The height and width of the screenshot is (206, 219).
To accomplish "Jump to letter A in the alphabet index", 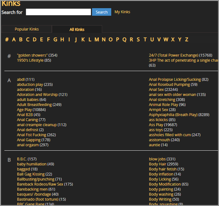I will click(14, 39).
